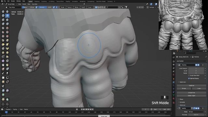The image size is (208, 117).
Task: Open the Stroke settings dropdown
Action: click(77, 7)
